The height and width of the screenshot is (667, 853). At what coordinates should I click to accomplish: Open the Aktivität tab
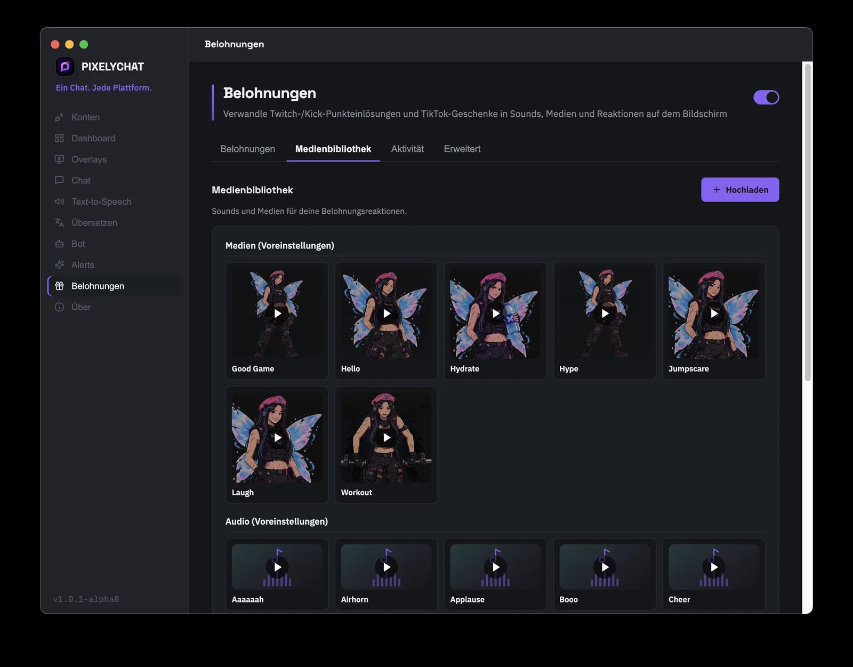pyautogui.click(x=407, y=149)
